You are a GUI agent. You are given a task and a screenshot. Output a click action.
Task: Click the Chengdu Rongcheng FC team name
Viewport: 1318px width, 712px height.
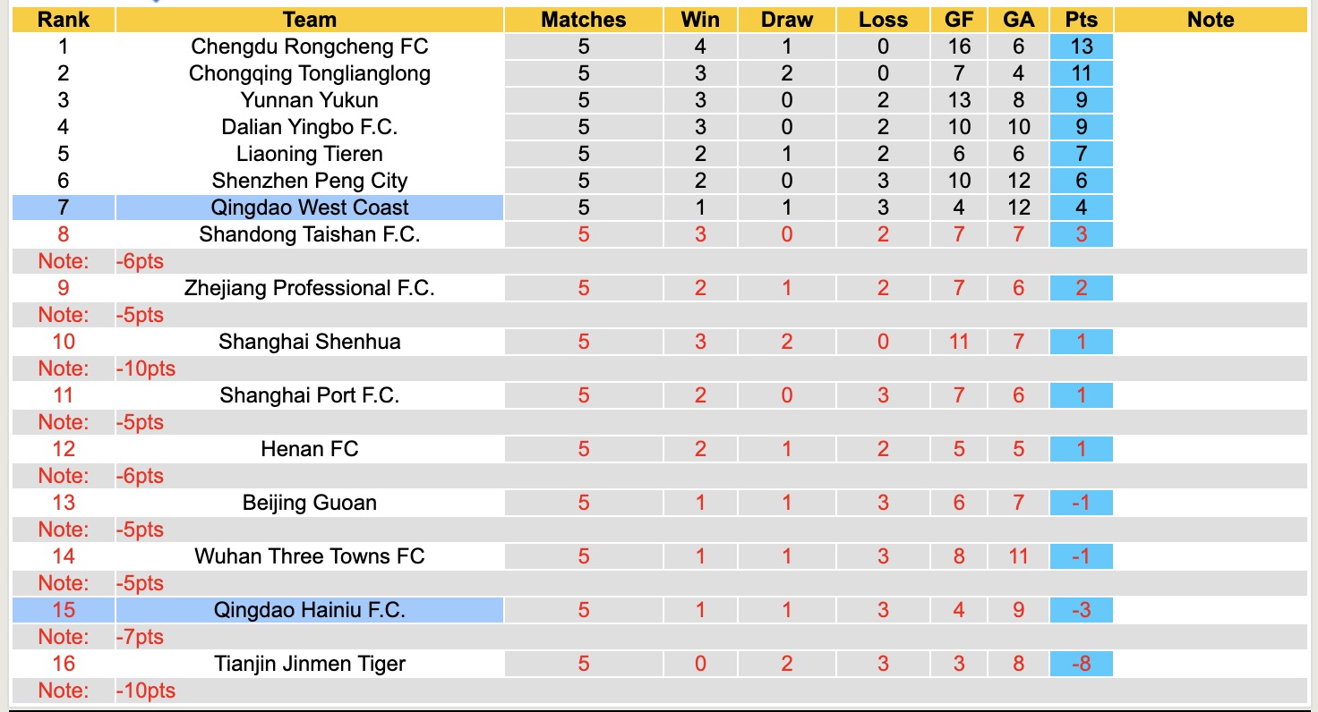(x=310, y=47)
